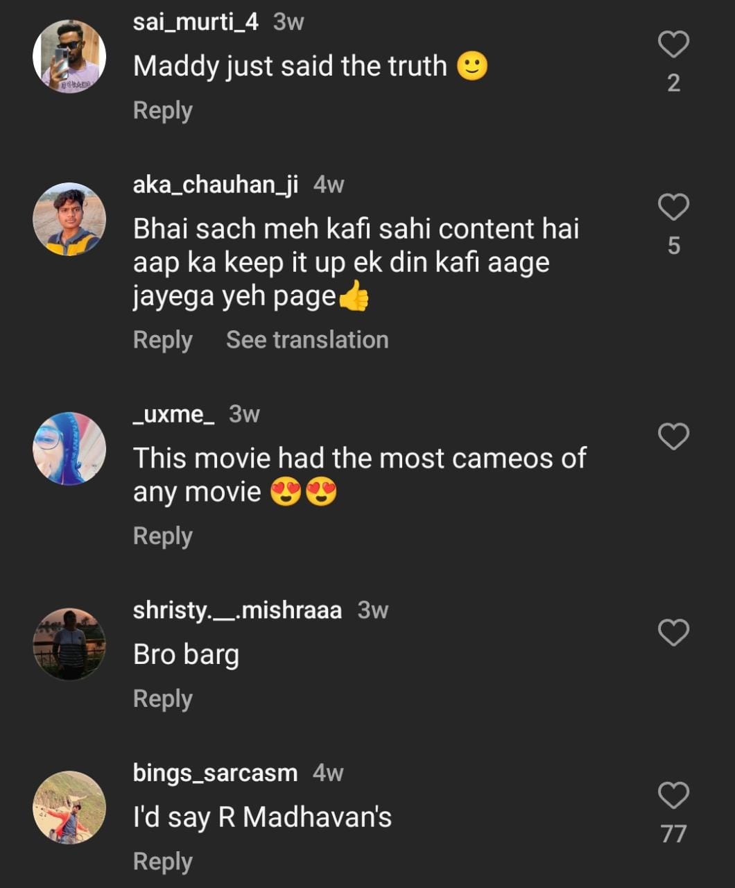The image size is (735, 888).
Task: Heart the 'Bro barg' comment
Action: (673, 633)
